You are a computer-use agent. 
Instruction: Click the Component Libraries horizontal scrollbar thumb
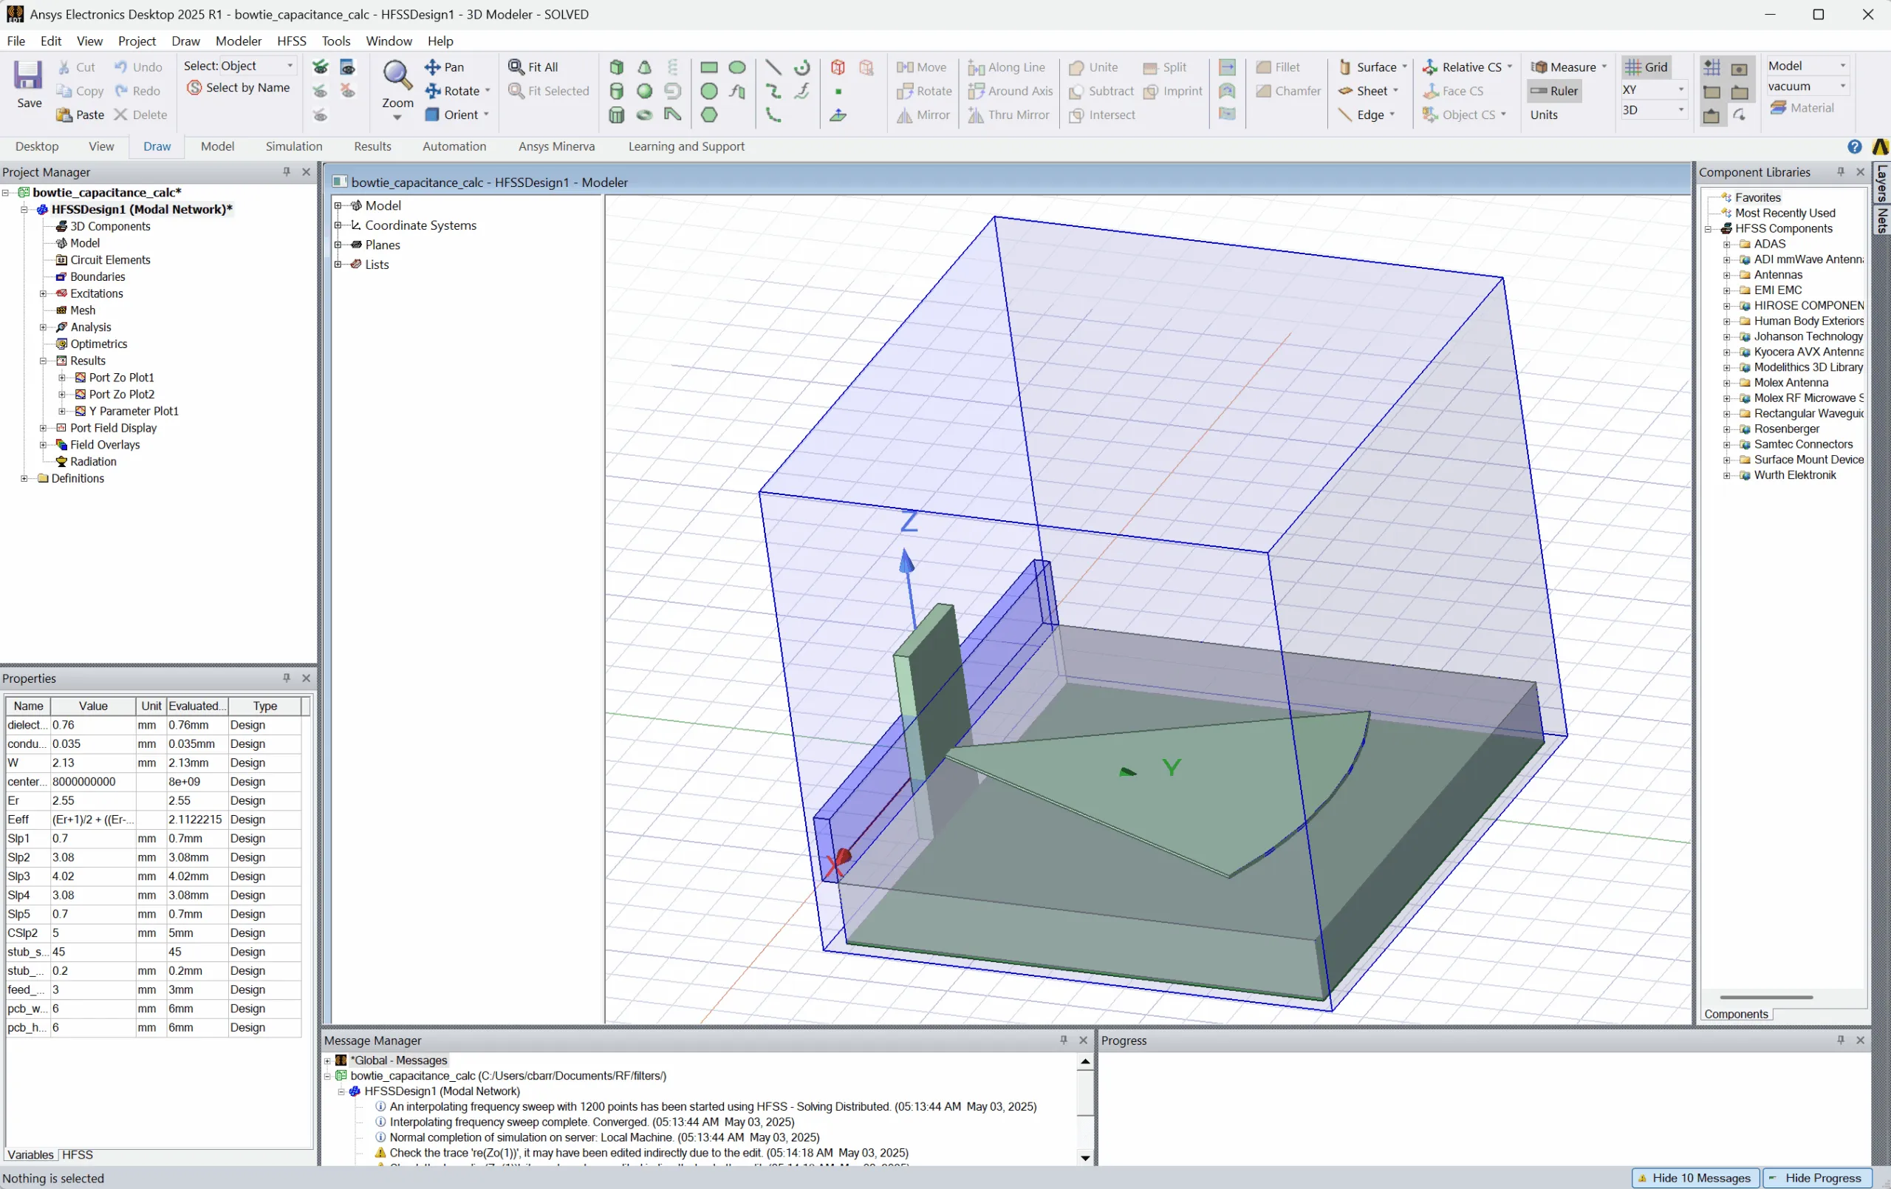click(x=1766, y=998)
